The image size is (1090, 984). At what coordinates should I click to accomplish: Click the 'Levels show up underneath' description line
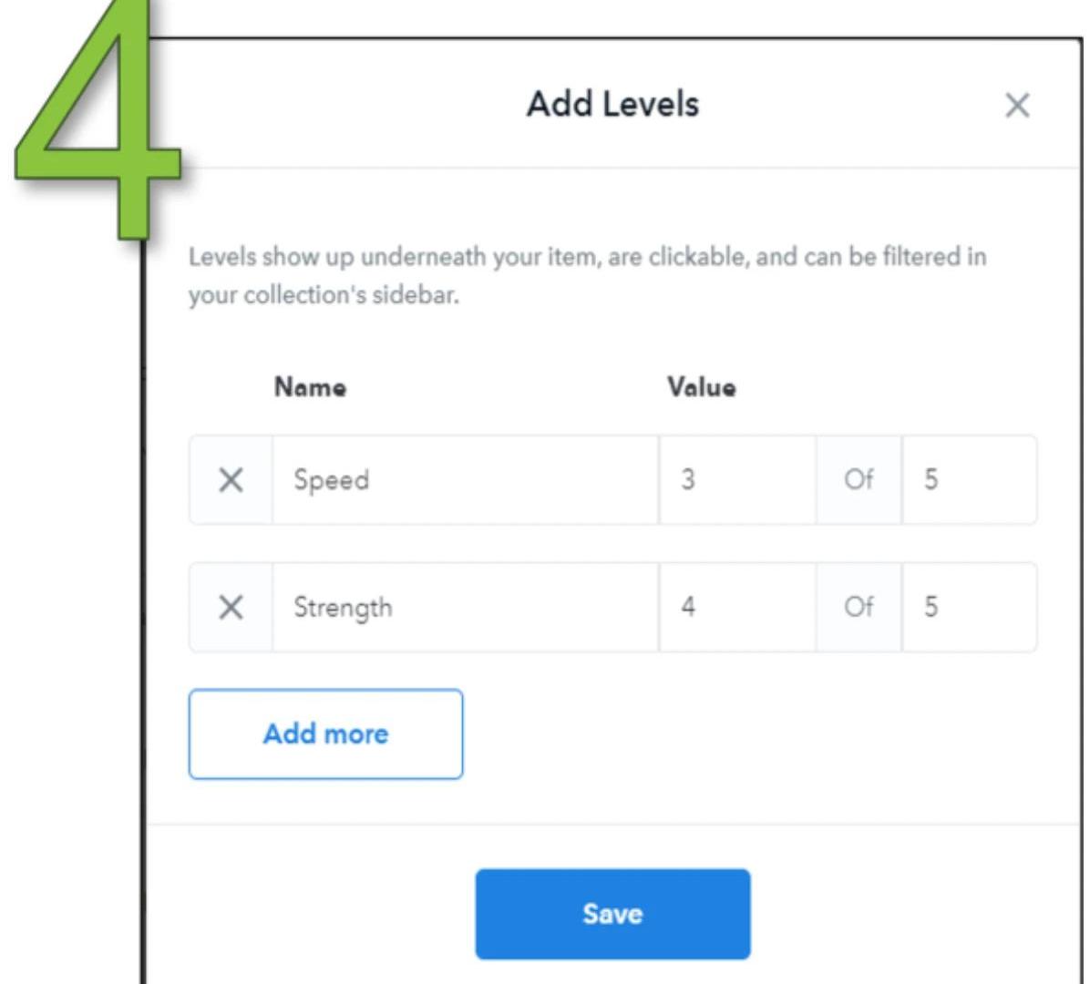(587, 257)
